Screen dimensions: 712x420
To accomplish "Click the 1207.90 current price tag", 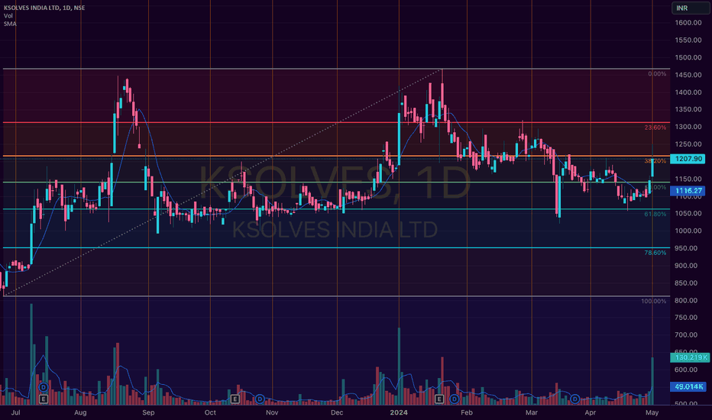I will pos(688,159).
